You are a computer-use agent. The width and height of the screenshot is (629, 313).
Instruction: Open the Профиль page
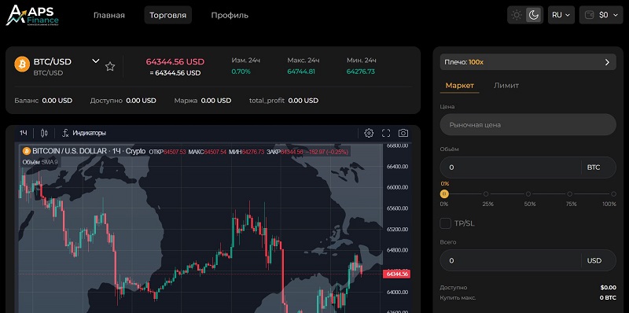pyautogui.click(x=230, y=15)
